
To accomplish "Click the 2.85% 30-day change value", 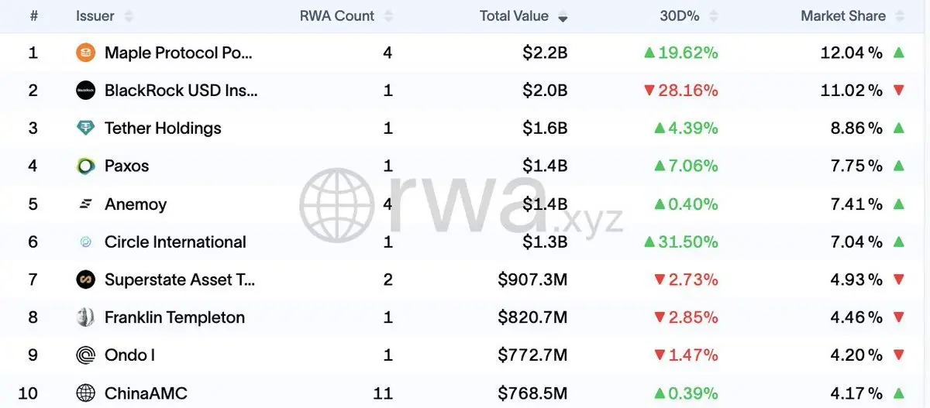I will 693,317.
